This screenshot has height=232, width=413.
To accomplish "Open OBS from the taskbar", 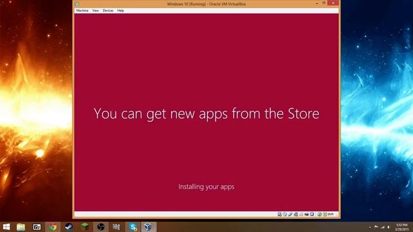I will click(x=101, y=227).
